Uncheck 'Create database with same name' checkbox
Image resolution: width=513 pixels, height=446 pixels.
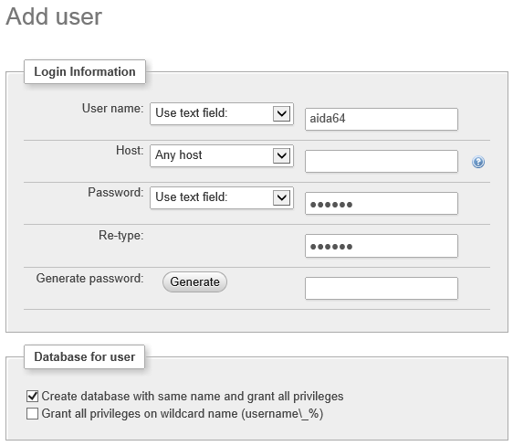32,396
